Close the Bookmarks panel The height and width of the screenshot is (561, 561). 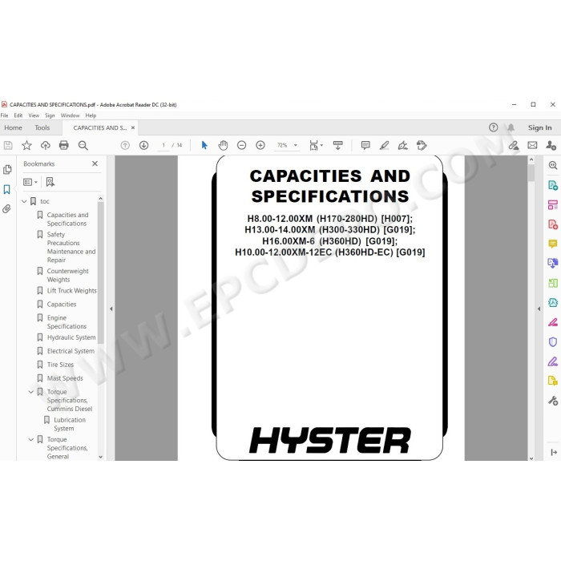pos(95,163)
